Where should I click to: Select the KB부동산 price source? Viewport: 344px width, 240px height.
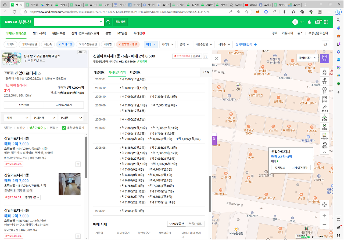click(x=176, y=224)
